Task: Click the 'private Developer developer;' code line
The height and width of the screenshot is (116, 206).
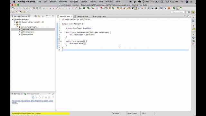Action: (79, 28)
